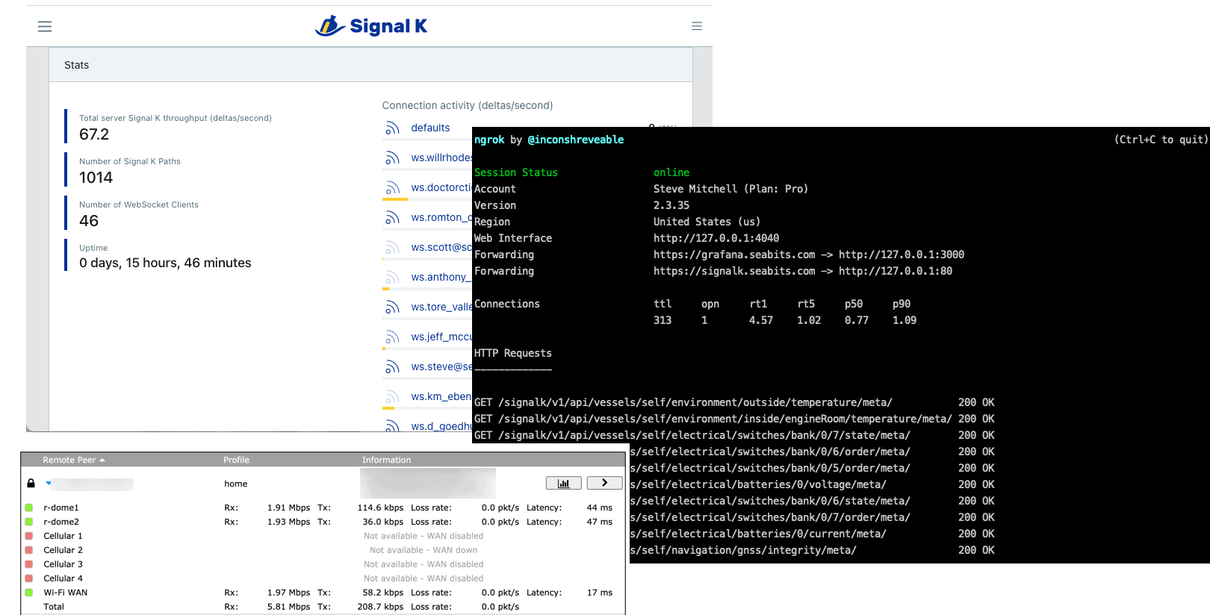Viewport: 1210px width, 615px height.
Task: Click the signalk.seabits.com forwarding line
Action: 713,271
